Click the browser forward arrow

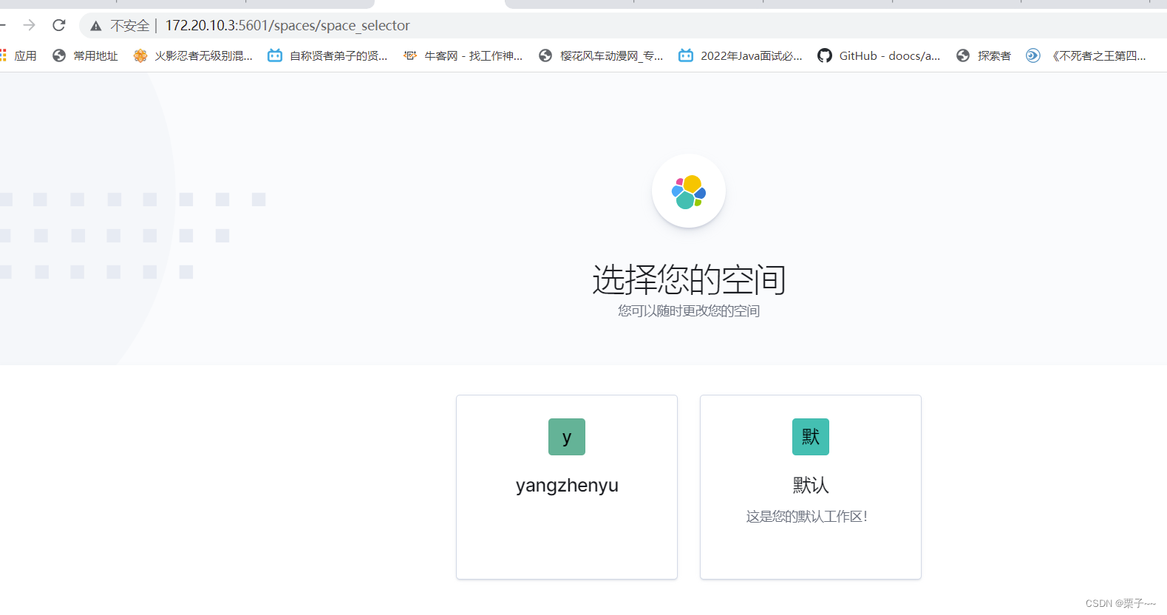(30, 25)
